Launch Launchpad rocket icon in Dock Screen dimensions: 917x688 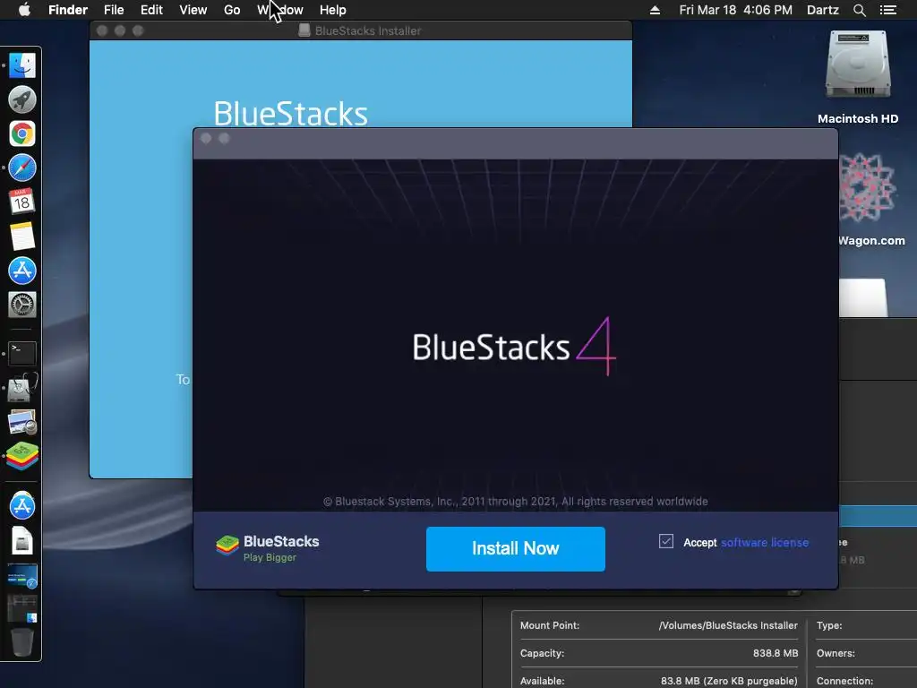tap(22, 99)
